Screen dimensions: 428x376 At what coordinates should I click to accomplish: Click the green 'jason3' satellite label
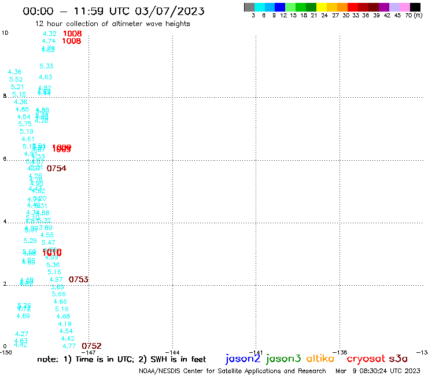(x=283, y=359)
